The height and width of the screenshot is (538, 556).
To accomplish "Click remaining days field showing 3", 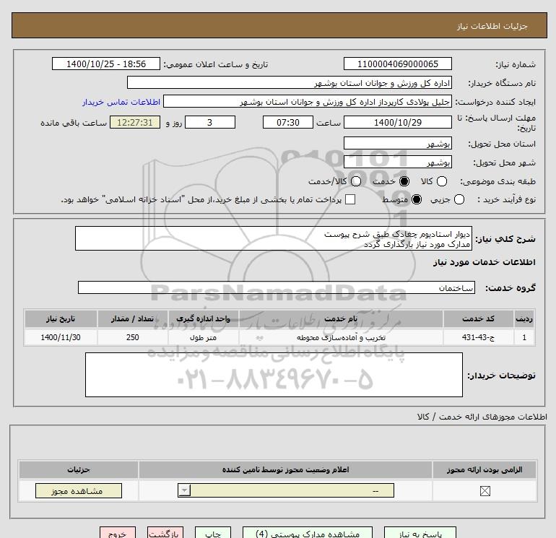I will [x=210, y=122].
